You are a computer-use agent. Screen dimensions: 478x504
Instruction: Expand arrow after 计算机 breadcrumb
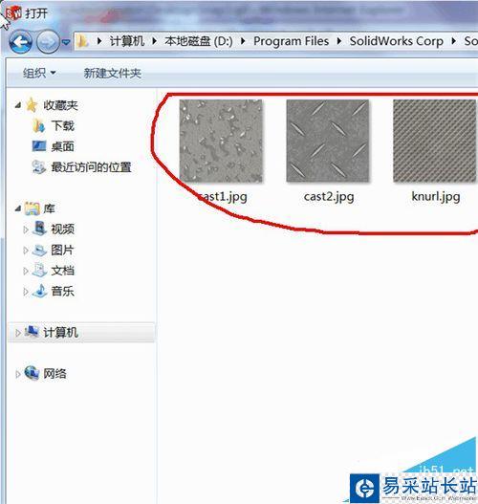point(155,41)
